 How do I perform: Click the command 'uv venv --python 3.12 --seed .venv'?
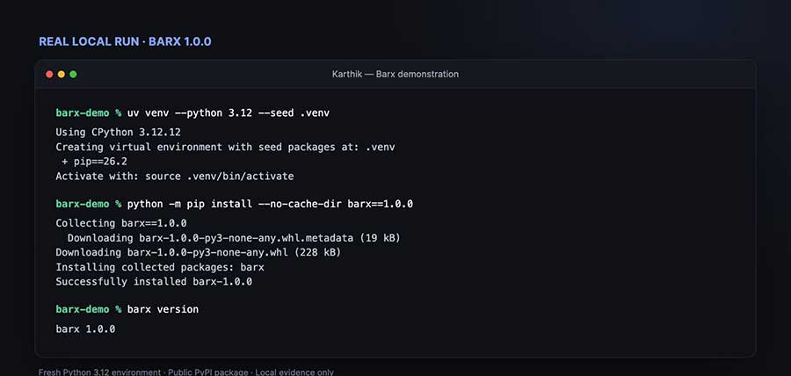click(228, 113)
